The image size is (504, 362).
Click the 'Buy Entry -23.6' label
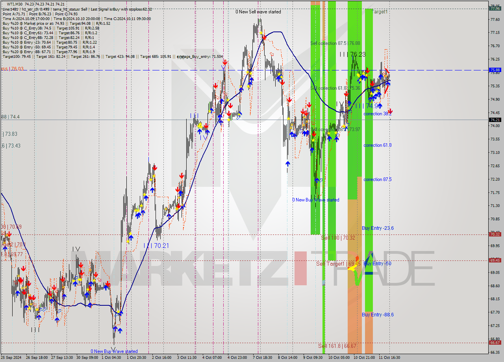(378, 228)
